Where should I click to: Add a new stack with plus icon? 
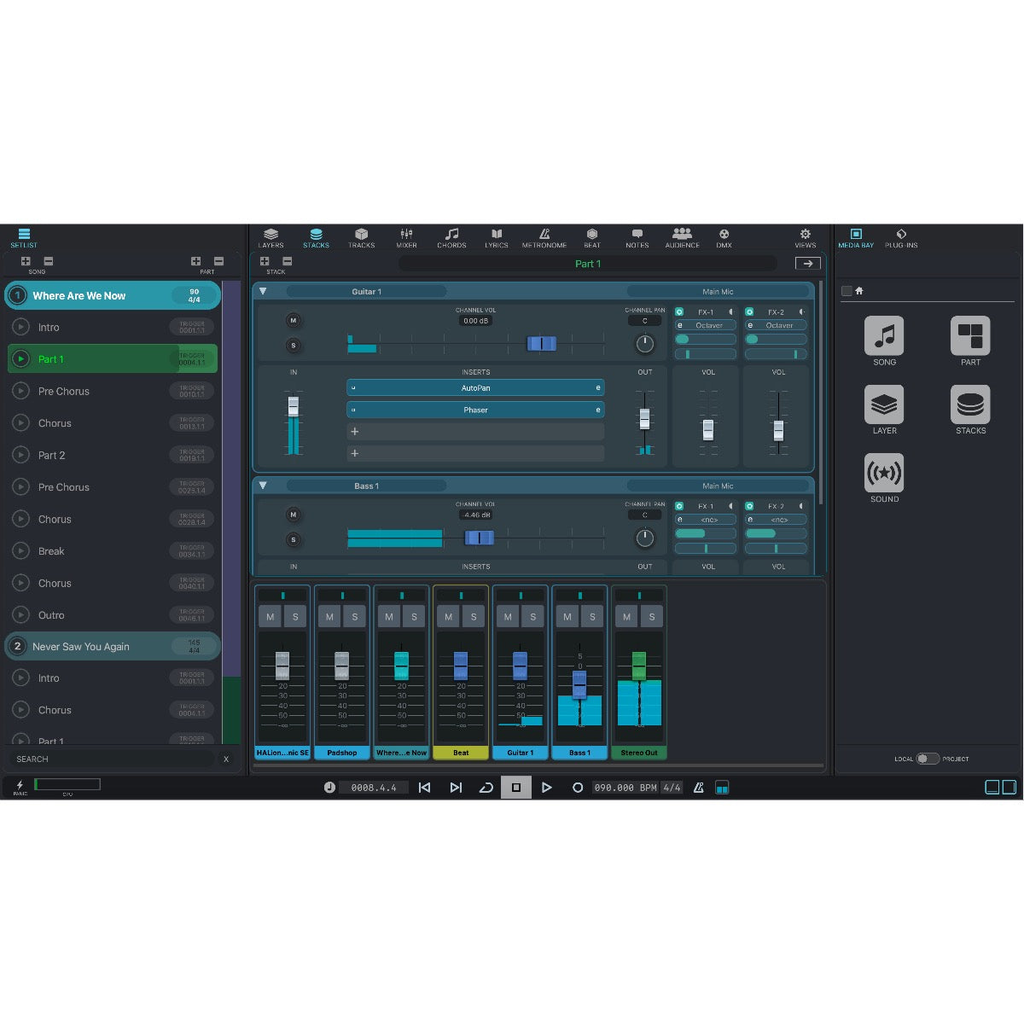[265, 261]
